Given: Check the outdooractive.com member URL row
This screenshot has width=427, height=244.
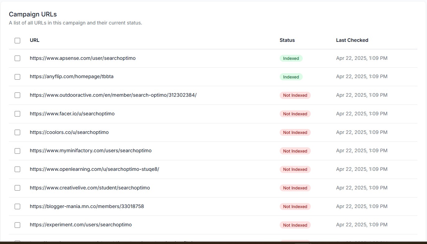Looking at the screenshot, I should click(17, 95).
